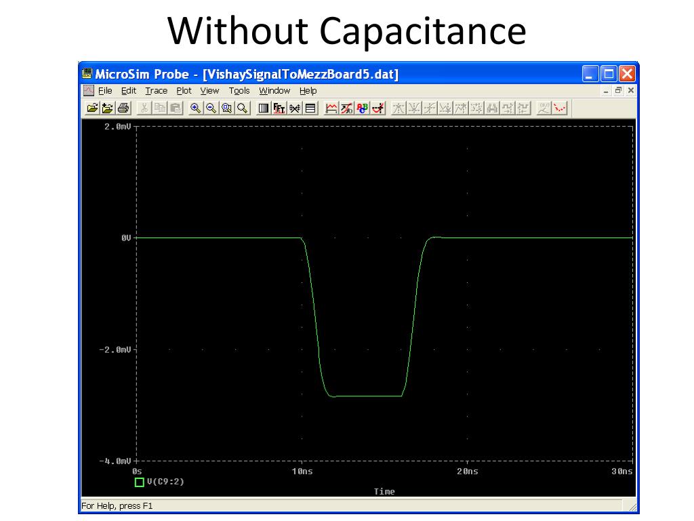Minimize the MicroSim Probe window
The height and width of the screenshot is (521, 694).
(x=590, y=73)
